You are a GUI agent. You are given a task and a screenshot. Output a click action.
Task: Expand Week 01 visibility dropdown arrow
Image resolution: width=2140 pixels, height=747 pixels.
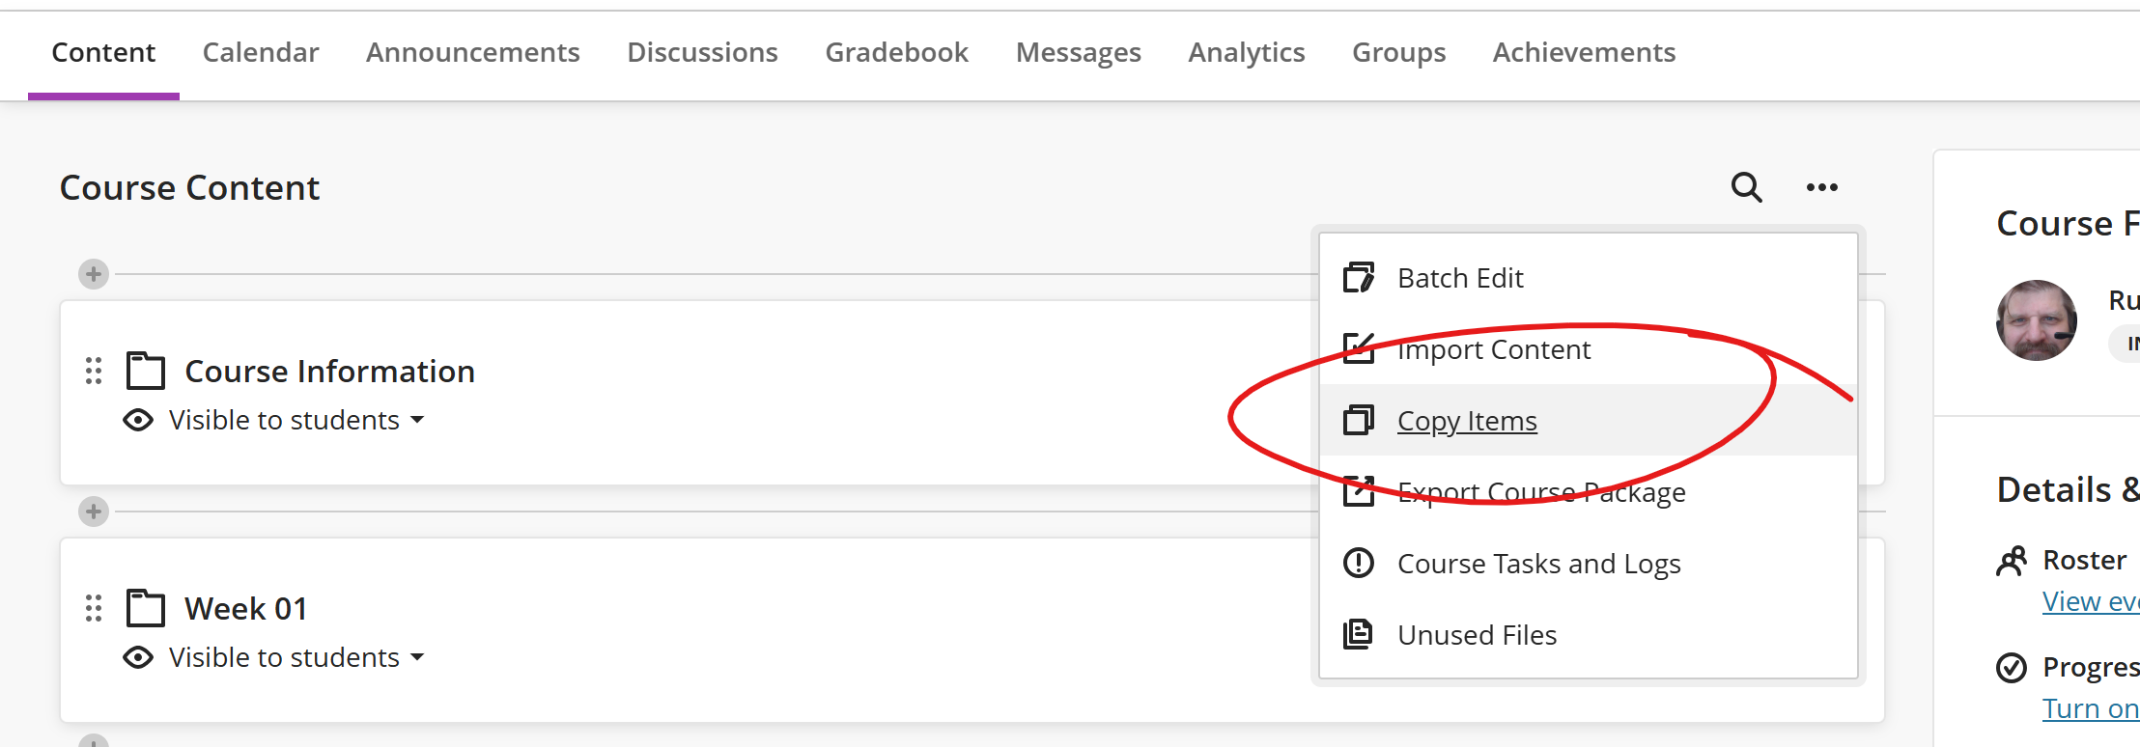(x=417, y=657)
